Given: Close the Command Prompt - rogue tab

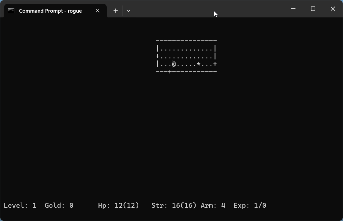Looking at the screenshot, I should click(97, 11).
